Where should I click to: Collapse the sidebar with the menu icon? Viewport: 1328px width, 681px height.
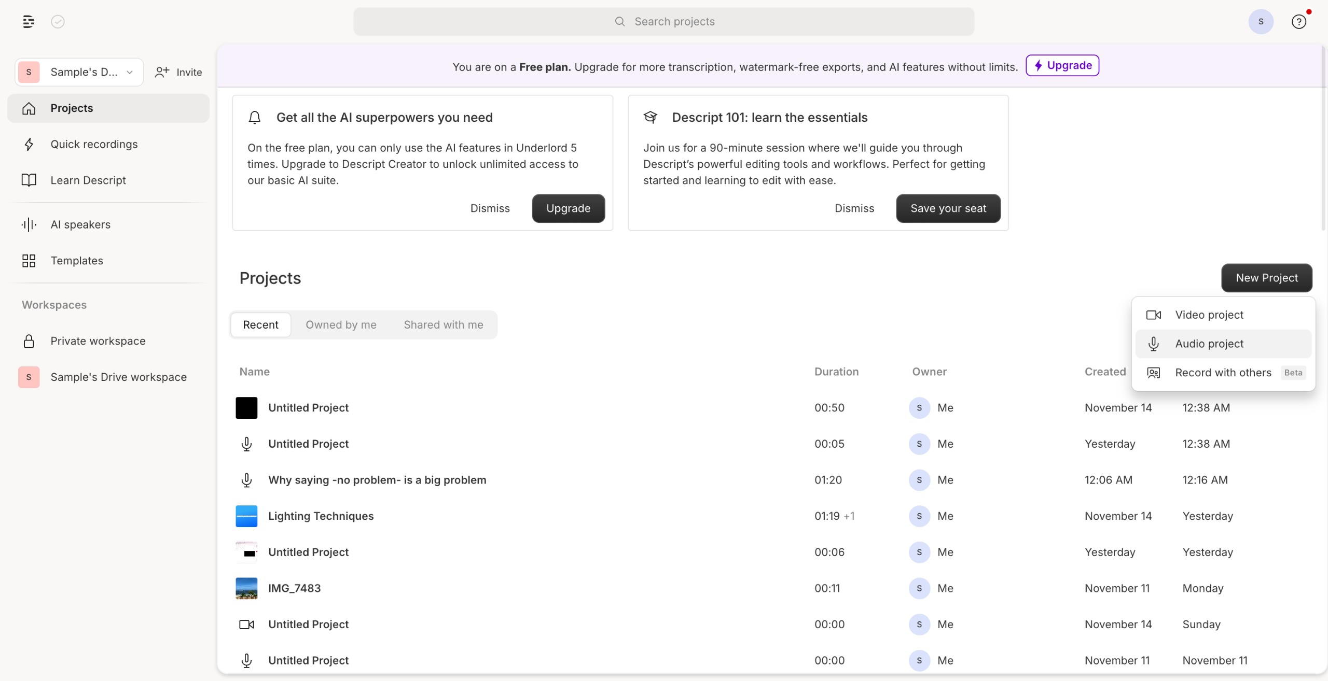(x=29, y=21)
